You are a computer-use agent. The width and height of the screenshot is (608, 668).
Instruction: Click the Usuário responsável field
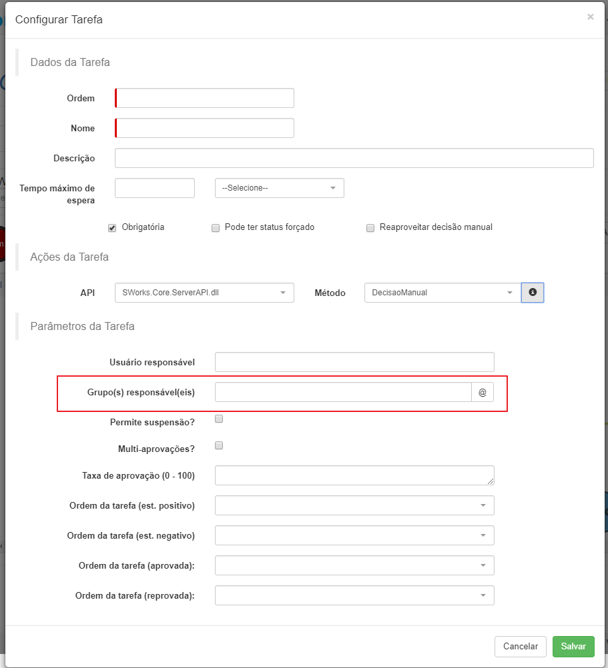click(354, 362)
